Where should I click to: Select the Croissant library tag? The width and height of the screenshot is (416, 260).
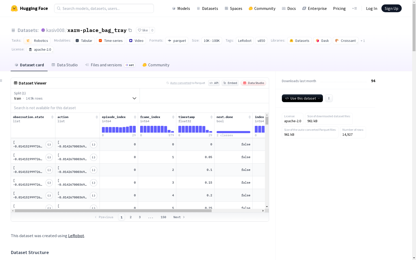coord(346,41)
